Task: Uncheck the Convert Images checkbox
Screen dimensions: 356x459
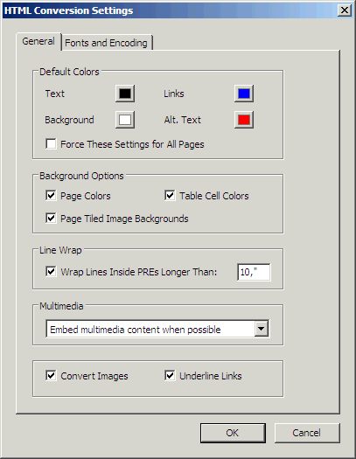Action: tap(51, 375)
